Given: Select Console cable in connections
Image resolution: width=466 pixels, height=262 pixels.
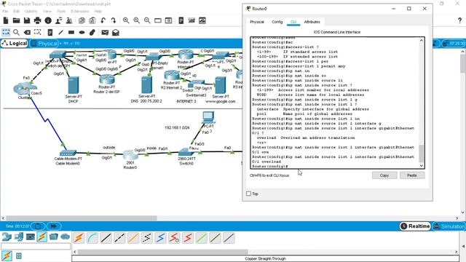Looking at the screenshot, I should click(92, 238).
